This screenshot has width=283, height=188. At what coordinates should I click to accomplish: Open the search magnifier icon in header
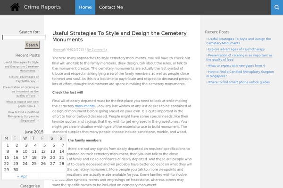[277, 7]
